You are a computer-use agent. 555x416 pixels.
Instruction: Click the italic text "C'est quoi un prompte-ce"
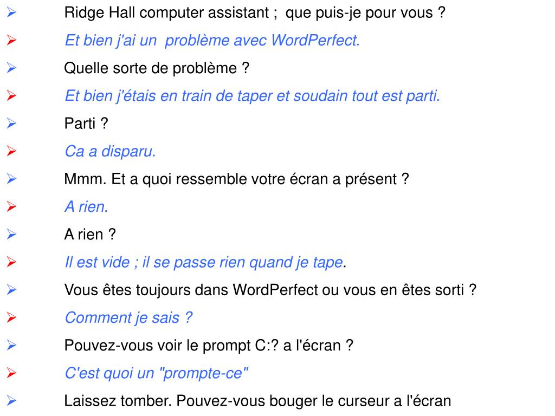coord(157,373)
